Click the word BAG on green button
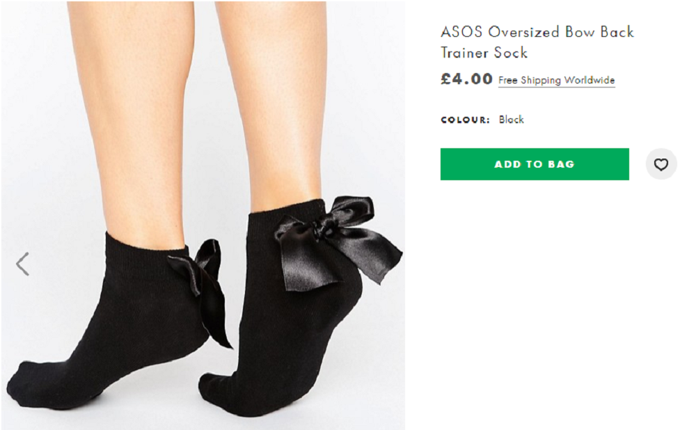This screenshot has width=696, height=430. click(562, 165)
